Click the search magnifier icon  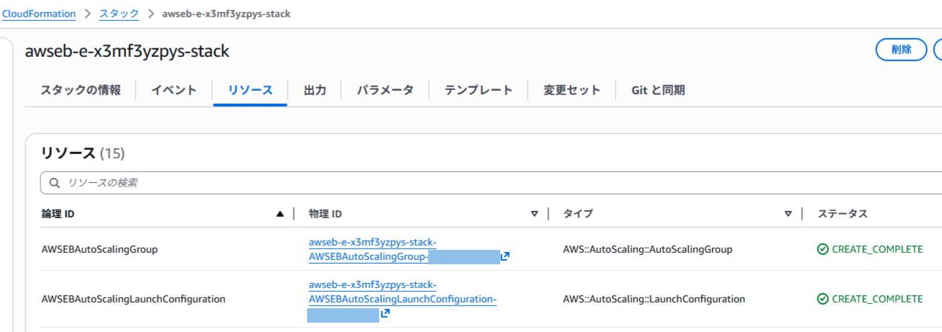pyautogui.click(x=55, y=183)
